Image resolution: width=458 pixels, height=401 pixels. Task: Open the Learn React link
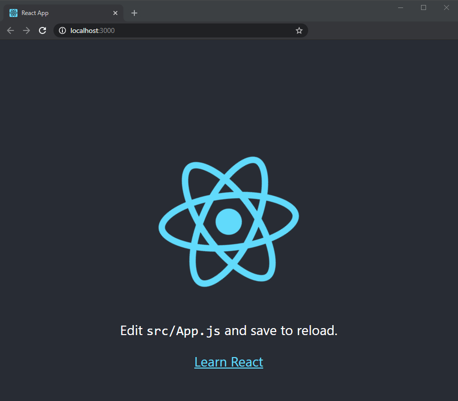[x=229, y=362]
